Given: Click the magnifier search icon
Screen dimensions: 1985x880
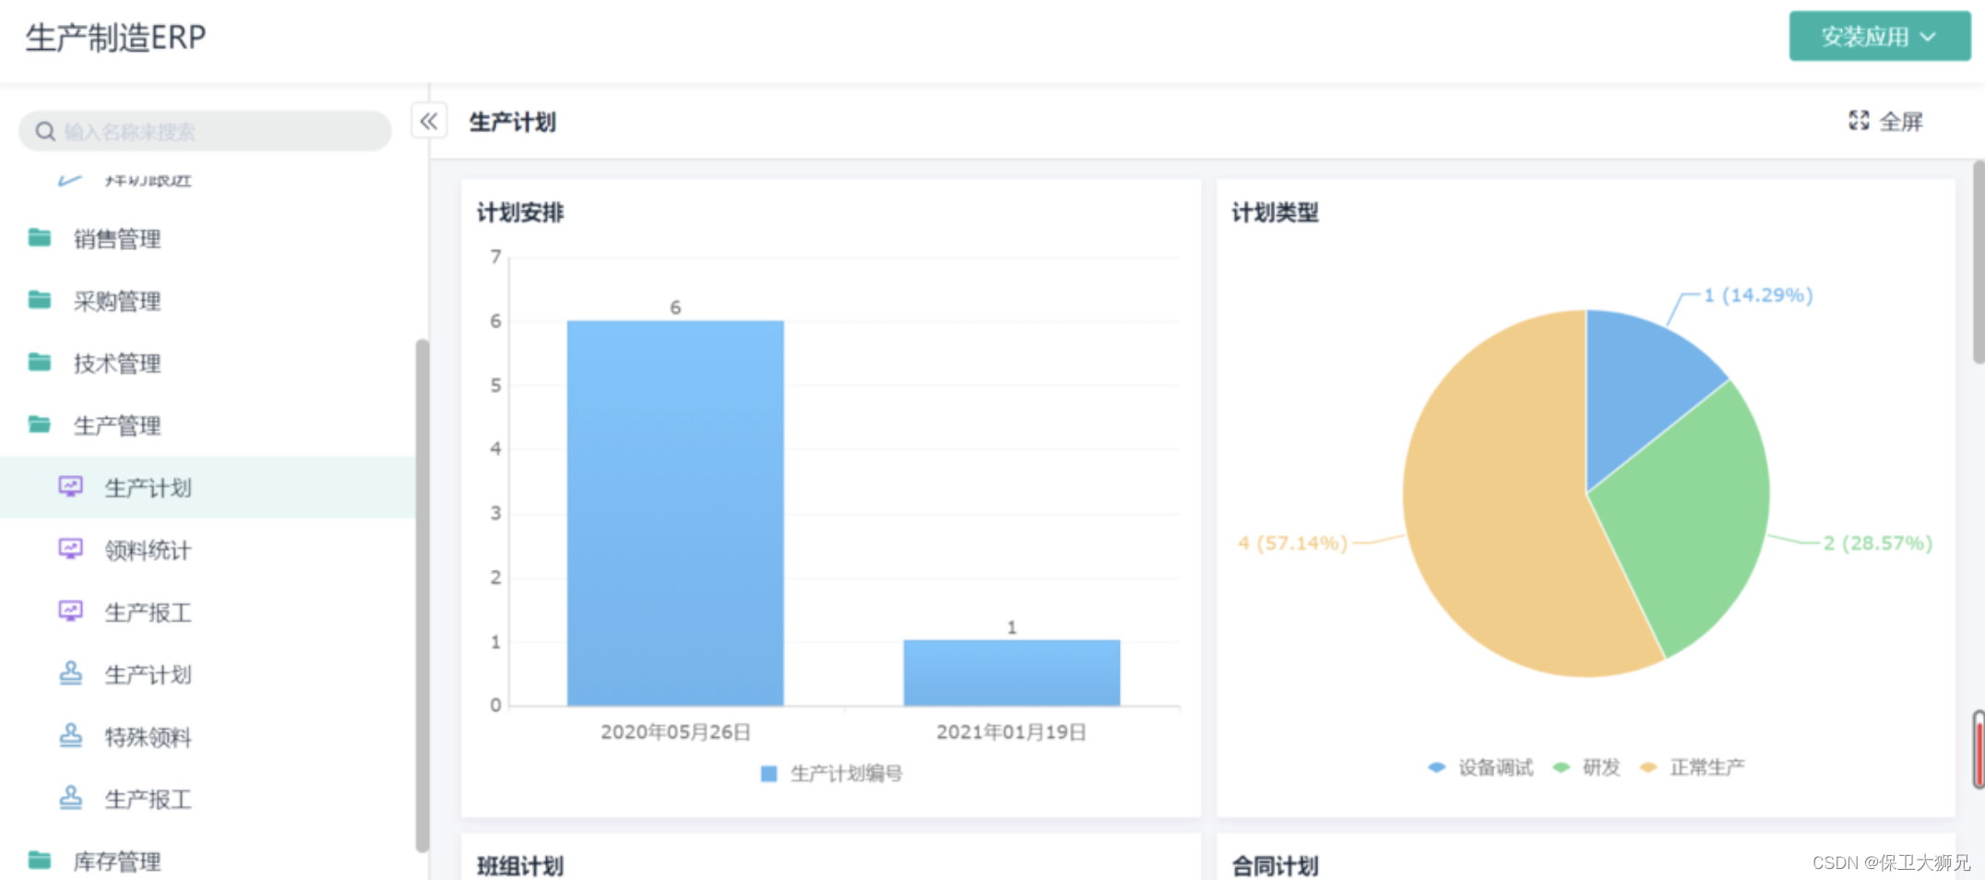Looking at the screenshot, I should coord(45,132).
